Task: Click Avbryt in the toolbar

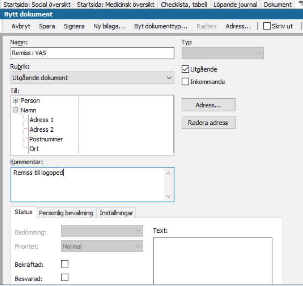Action: coord(21,26)
